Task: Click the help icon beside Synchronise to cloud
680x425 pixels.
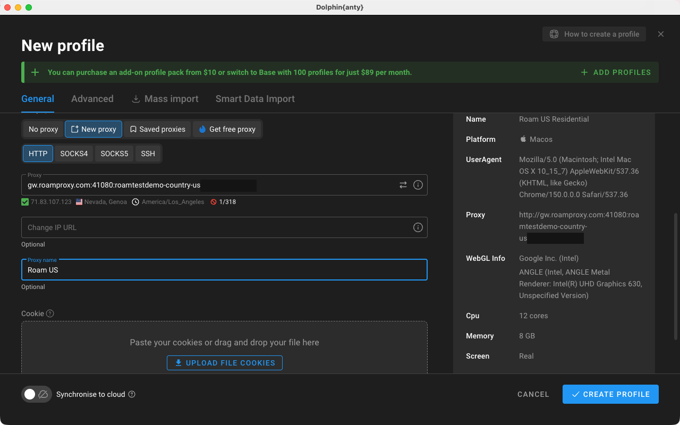Action: point(132,394)
